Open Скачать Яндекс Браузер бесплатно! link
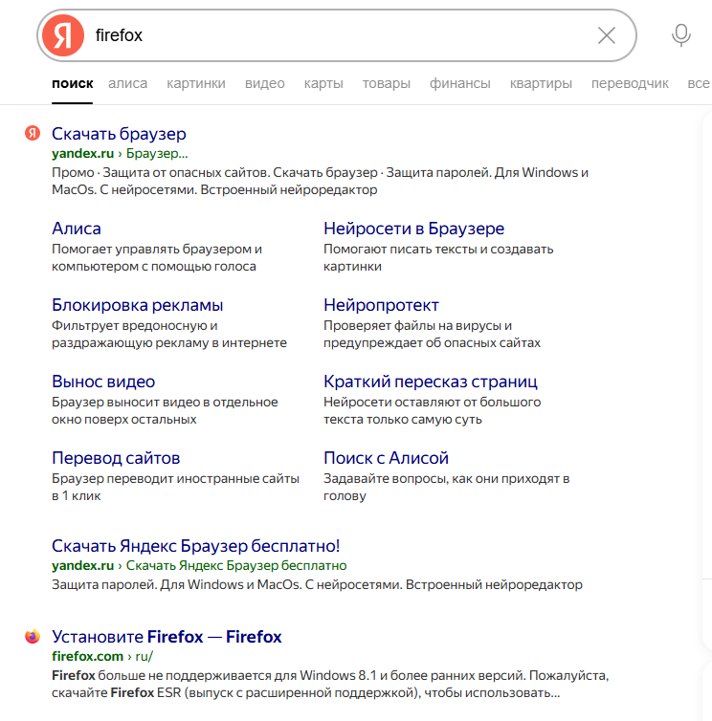 click(195, 546)
